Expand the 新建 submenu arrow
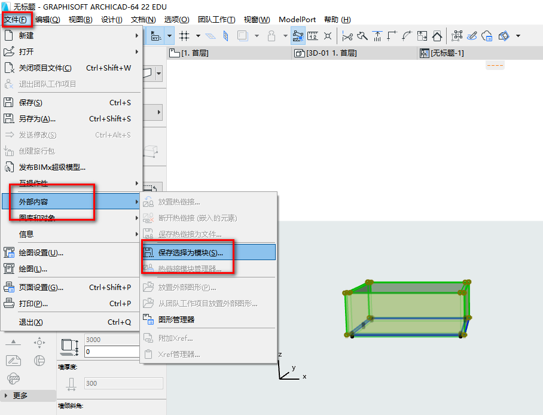Image resolution: width=543 pixels, height=415 pixels. pos(137,35)
